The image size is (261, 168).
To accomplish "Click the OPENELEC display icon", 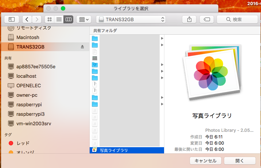I will (11, 85).
